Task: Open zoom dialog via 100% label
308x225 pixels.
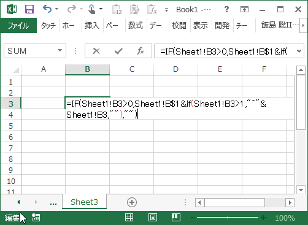Action: (x=285, y=218)
